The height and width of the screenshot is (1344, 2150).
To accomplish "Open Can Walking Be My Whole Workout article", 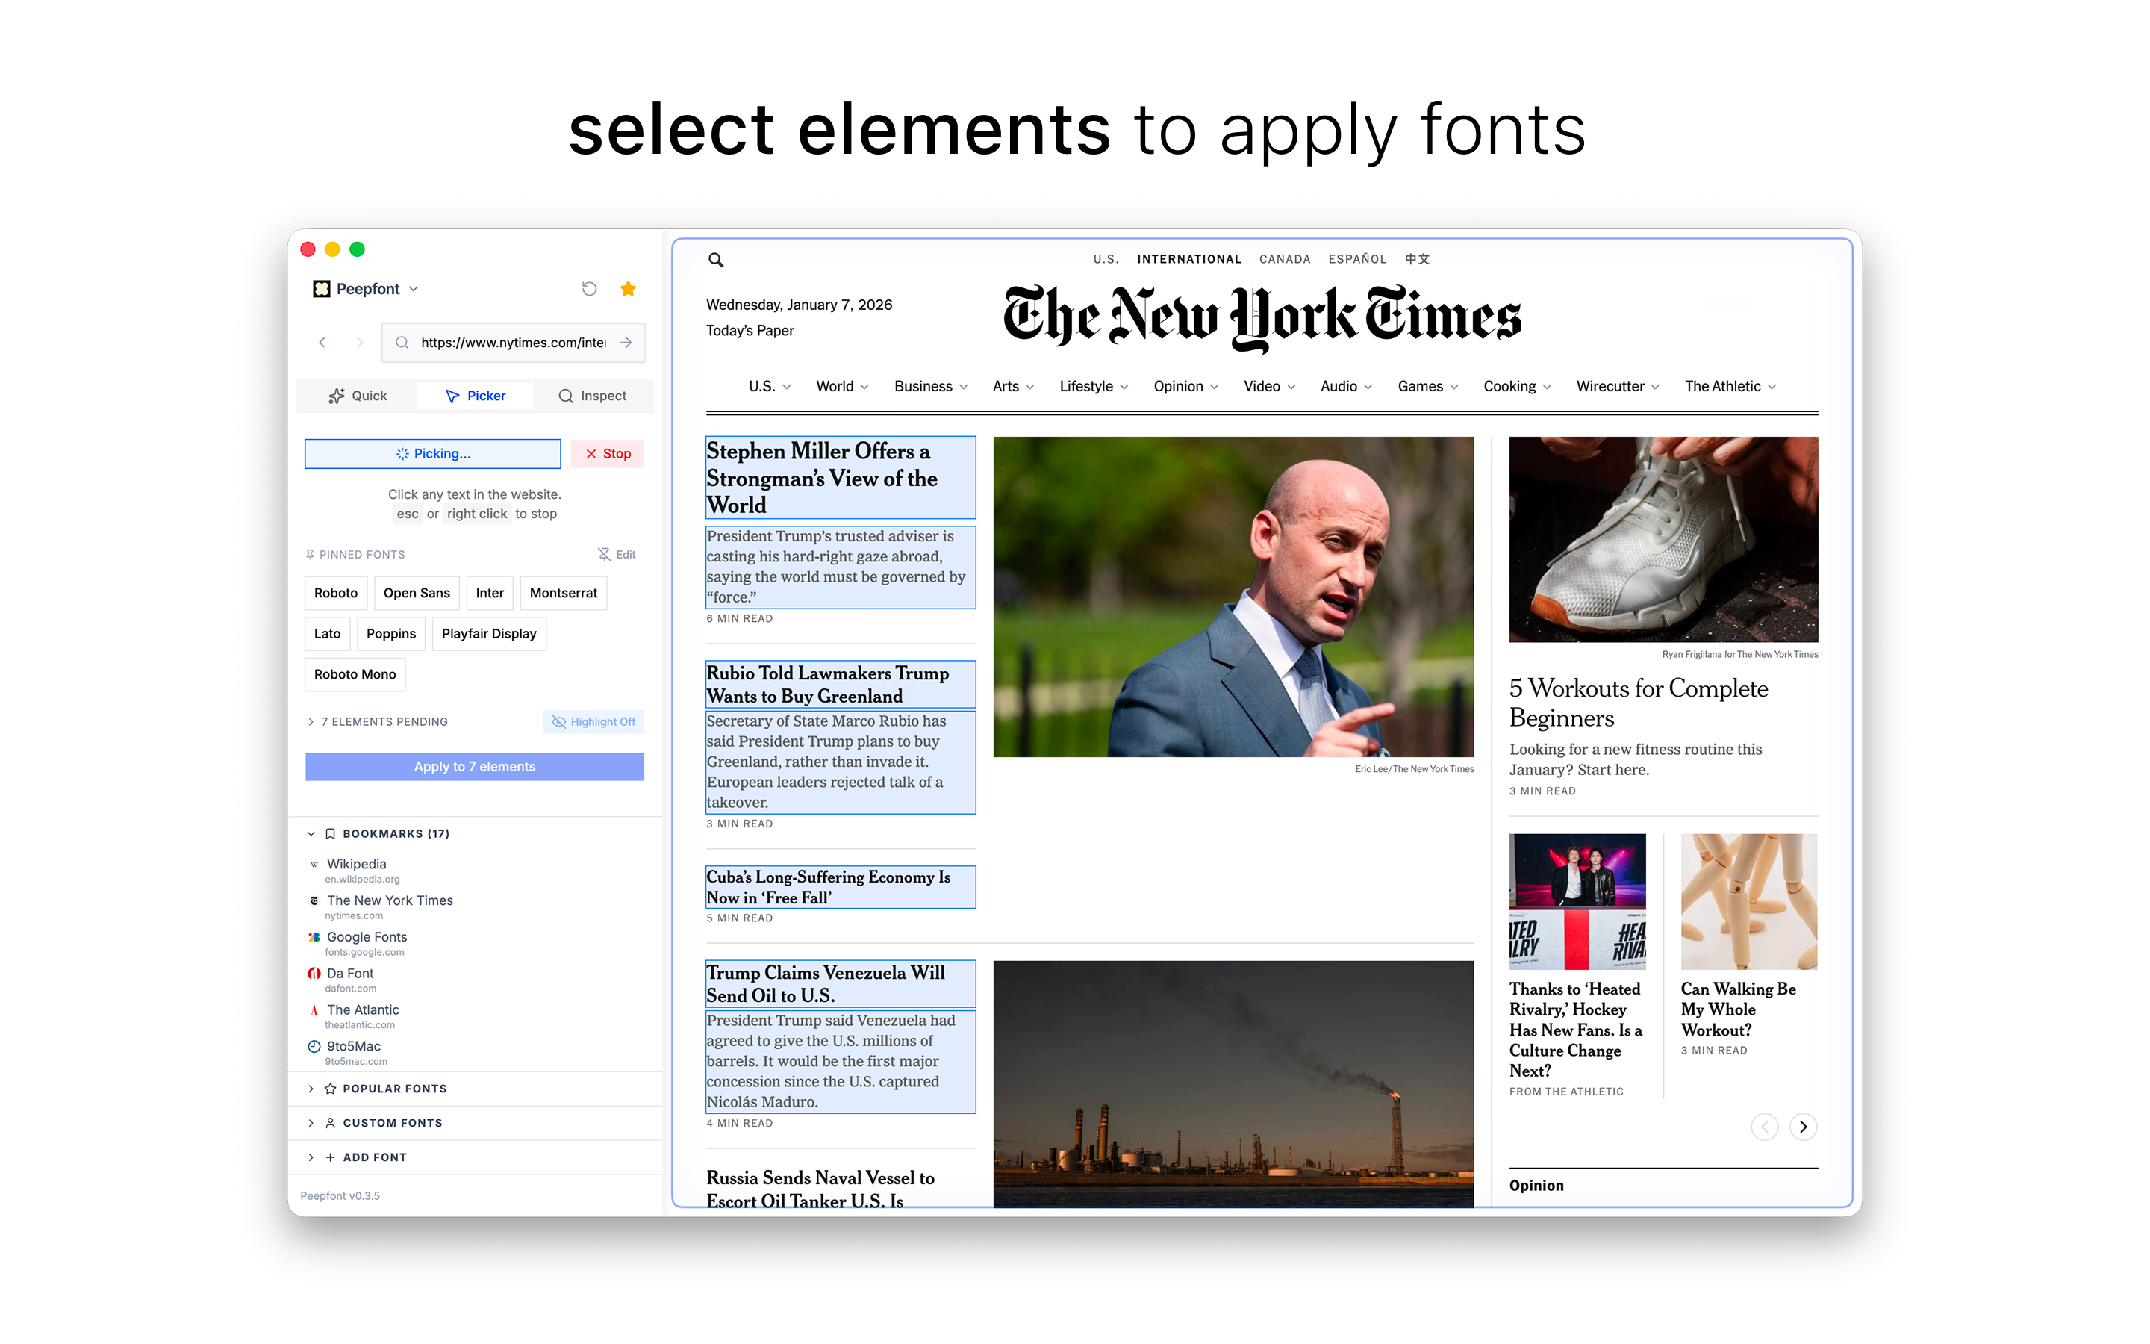I will 1738,1009.
